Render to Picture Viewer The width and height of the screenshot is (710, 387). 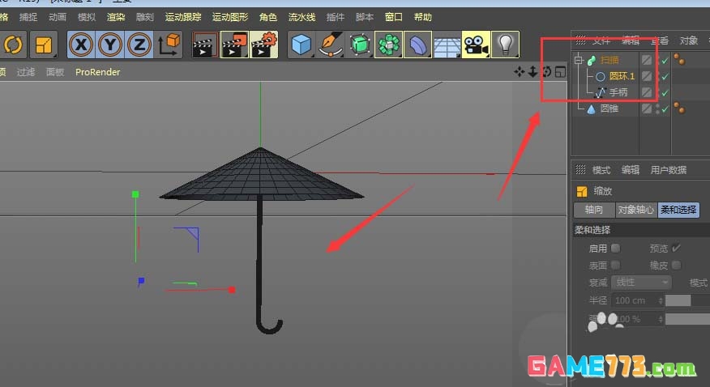coord(234,45)
